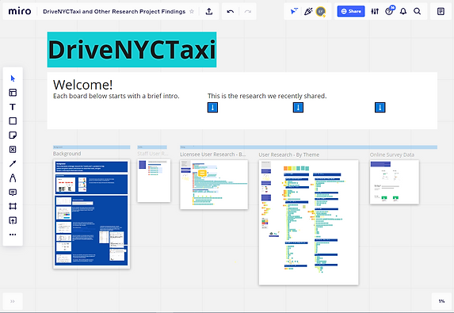454x313 pixels.
Task: Select the Online Survey Data frame label
Action: tap(392, 155)
